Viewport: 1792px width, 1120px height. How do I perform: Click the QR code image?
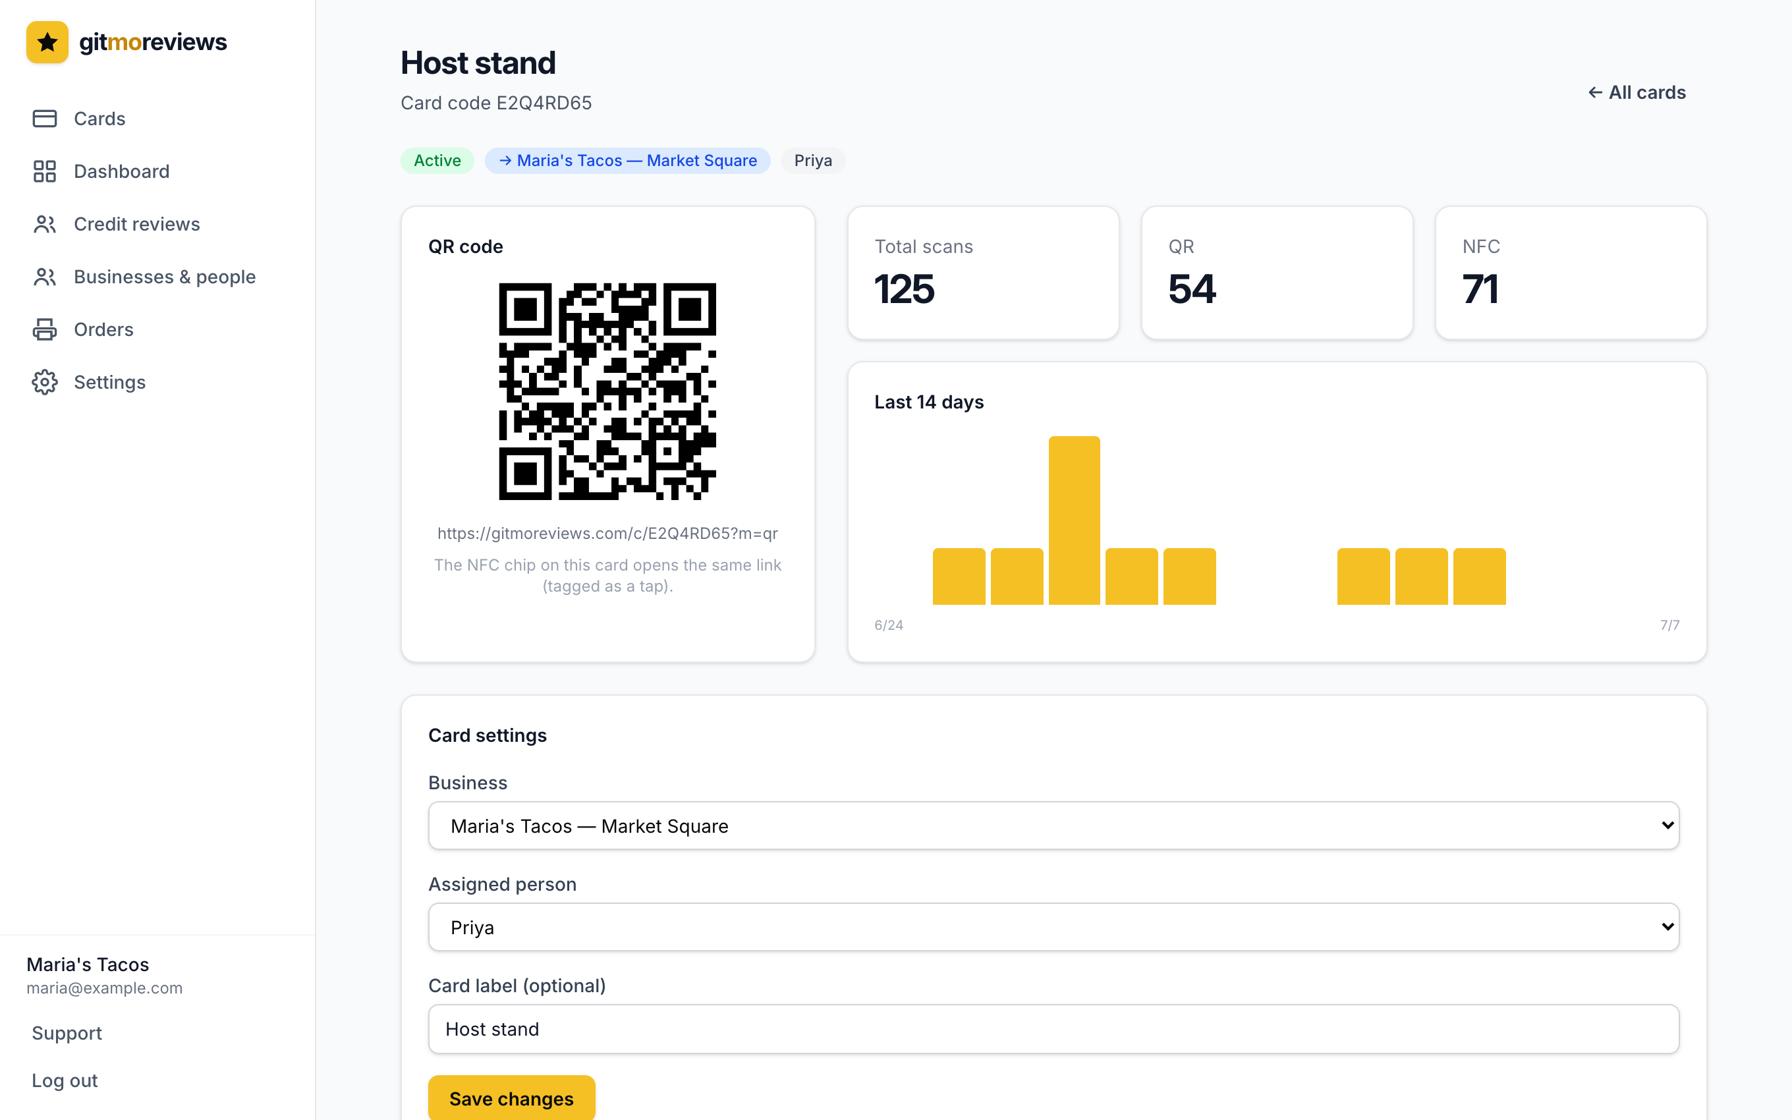tap(607, 391)
